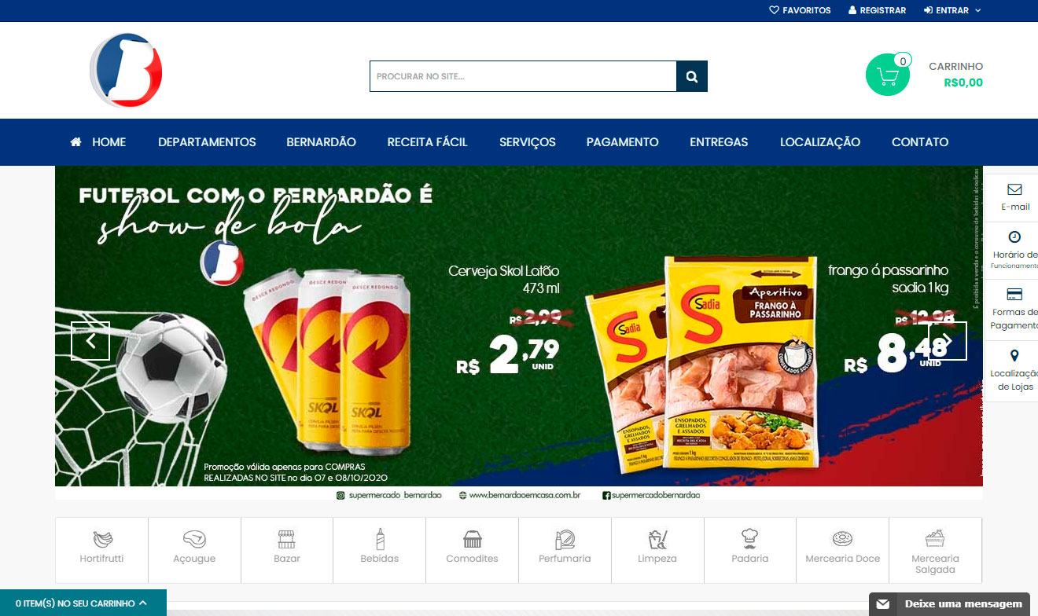Open the Favoritos link
This screenshot has width=1038, height=616.
point(800,10)
